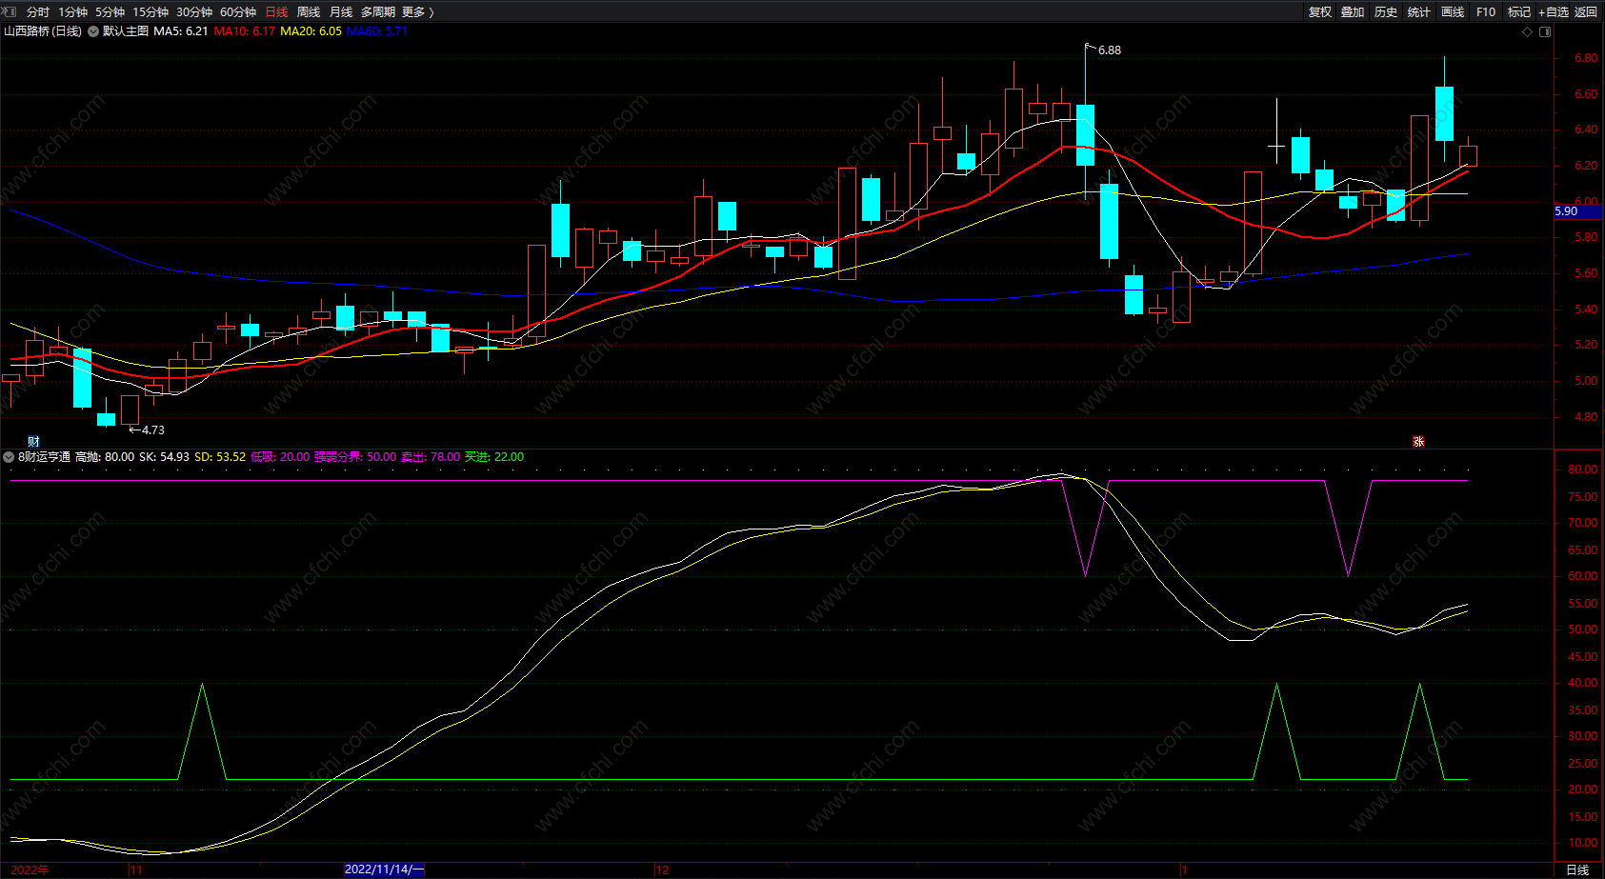This screenshot has width=1605, height=879.
Task: Select the 日线 daily period tab
Action: tap(276, 12)
